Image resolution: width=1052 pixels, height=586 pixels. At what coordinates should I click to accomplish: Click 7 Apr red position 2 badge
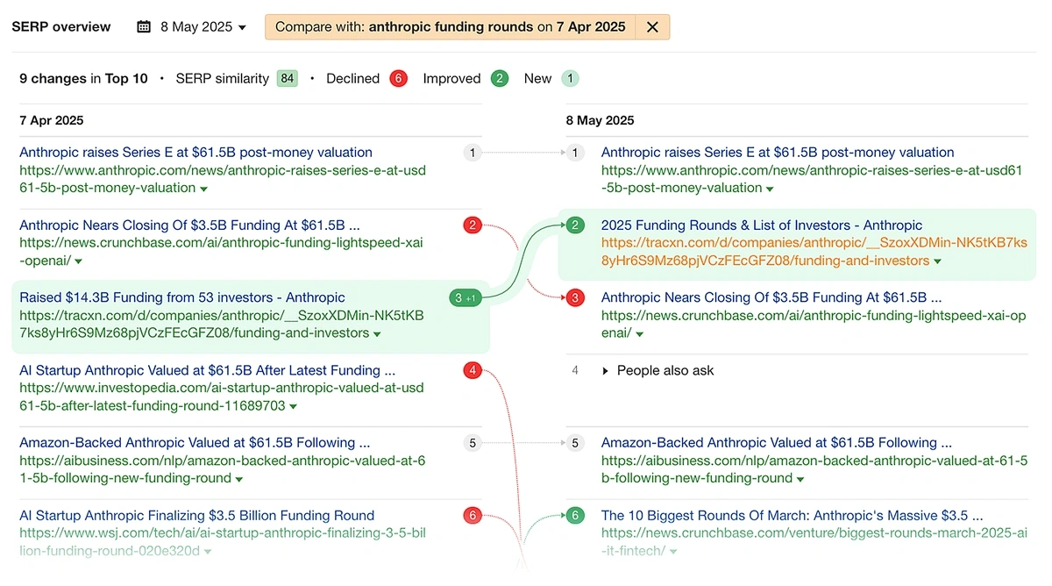473,225
